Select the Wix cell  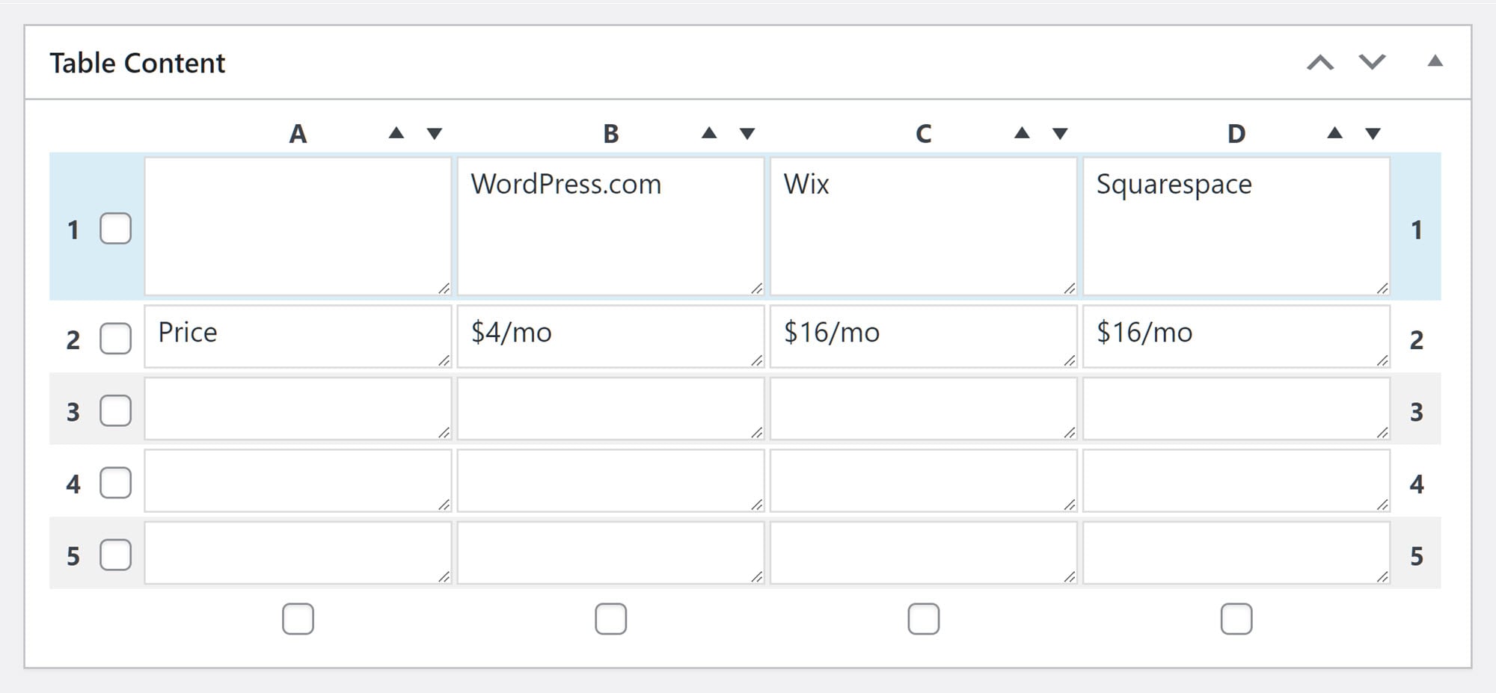(924, 224)
